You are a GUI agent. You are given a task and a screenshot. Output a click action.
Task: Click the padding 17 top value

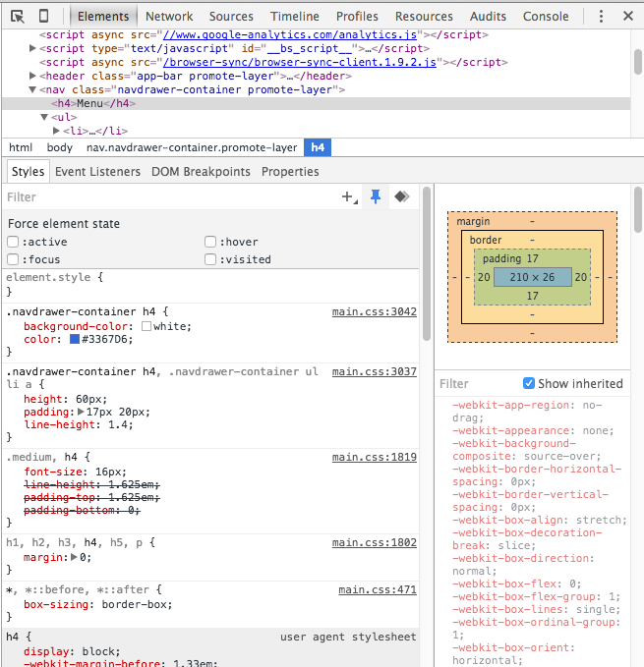[533, 258]
